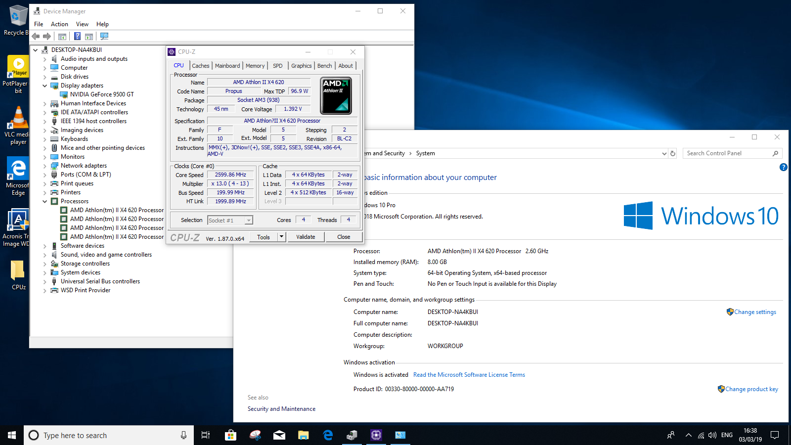Screen dimensions: 791x445
Task: Refresh the Control Panel address bar
Action: click(672, 153)
